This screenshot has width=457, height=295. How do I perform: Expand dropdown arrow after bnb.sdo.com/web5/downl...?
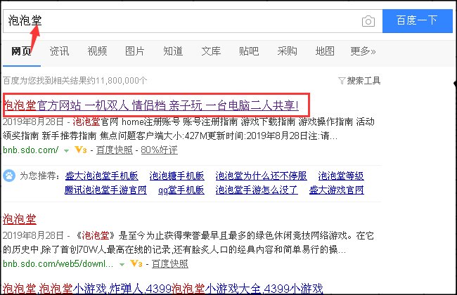[122, 265]
